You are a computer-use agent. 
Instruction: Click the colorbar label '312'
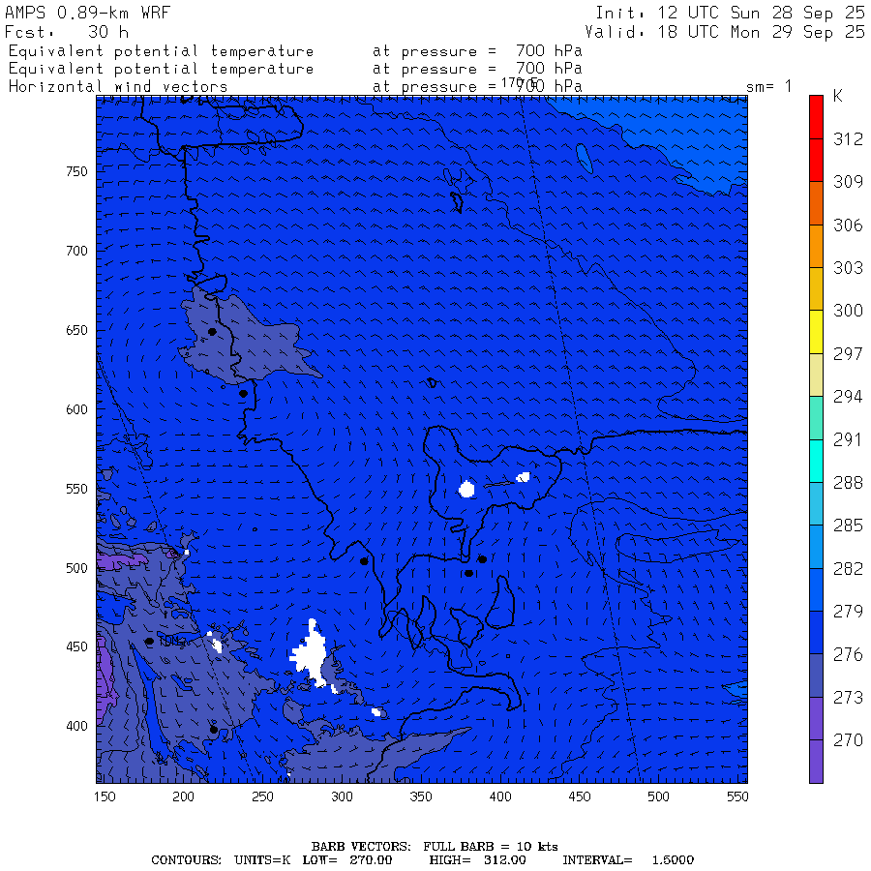click(848, 138)
